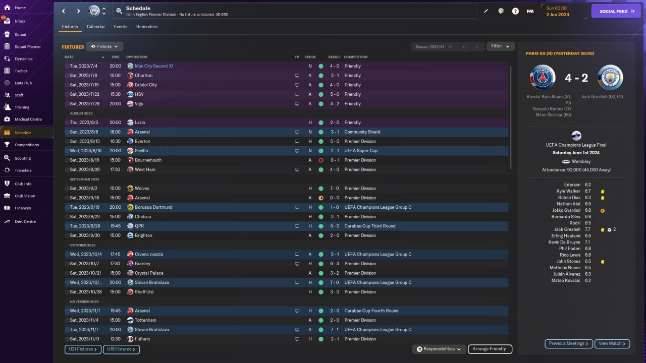Click the pencil edit icon in top bar
The height and width of the screenshot is (363, 646).
pos(486,11)
